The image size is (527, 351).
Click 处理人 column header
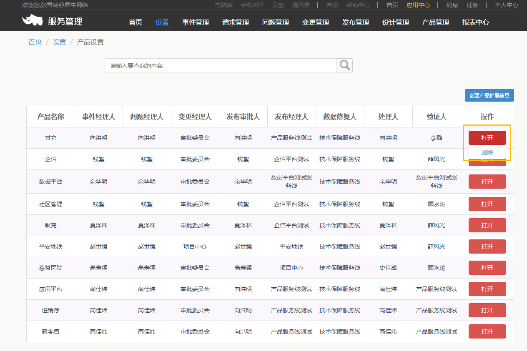pyautogui.click(x=388, y=117)
